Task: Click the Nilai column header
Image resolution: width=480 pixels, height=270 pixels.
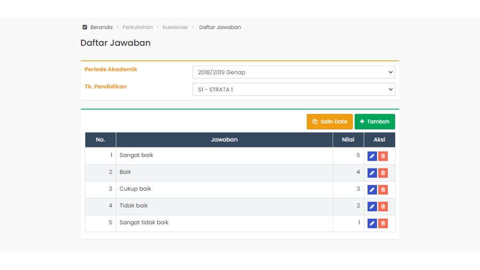Action: click(x=348, y=140)
